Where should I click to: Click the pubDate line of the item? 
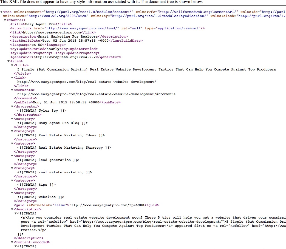(67, 102)
